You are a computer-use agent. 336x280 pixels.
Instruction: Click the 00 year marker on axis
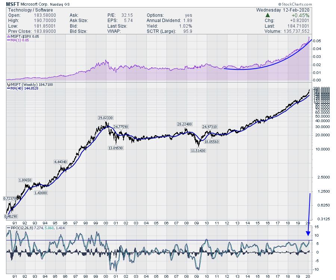point(106,276)
